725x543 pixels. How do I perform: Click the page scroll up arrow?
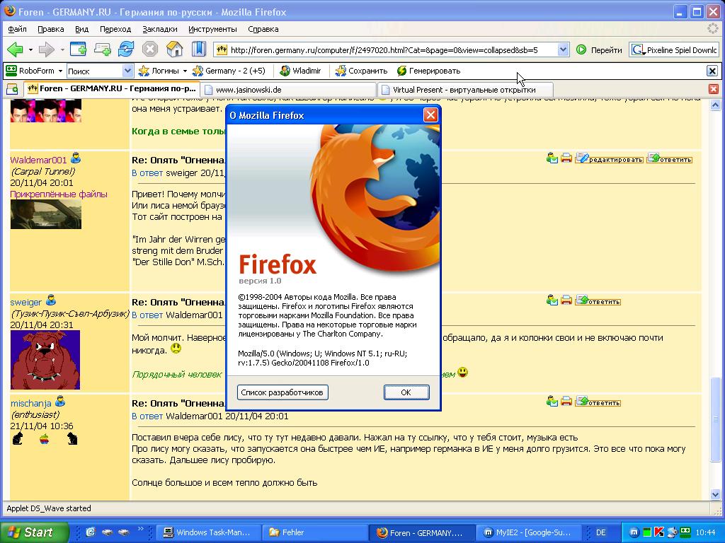click(715, 105)
